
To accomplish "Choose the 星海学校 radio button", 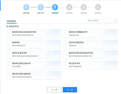I will click(10, 44).
